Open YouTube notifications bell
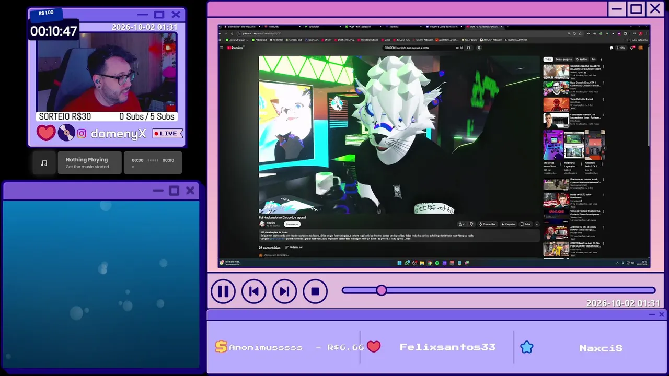 (632, 48)
